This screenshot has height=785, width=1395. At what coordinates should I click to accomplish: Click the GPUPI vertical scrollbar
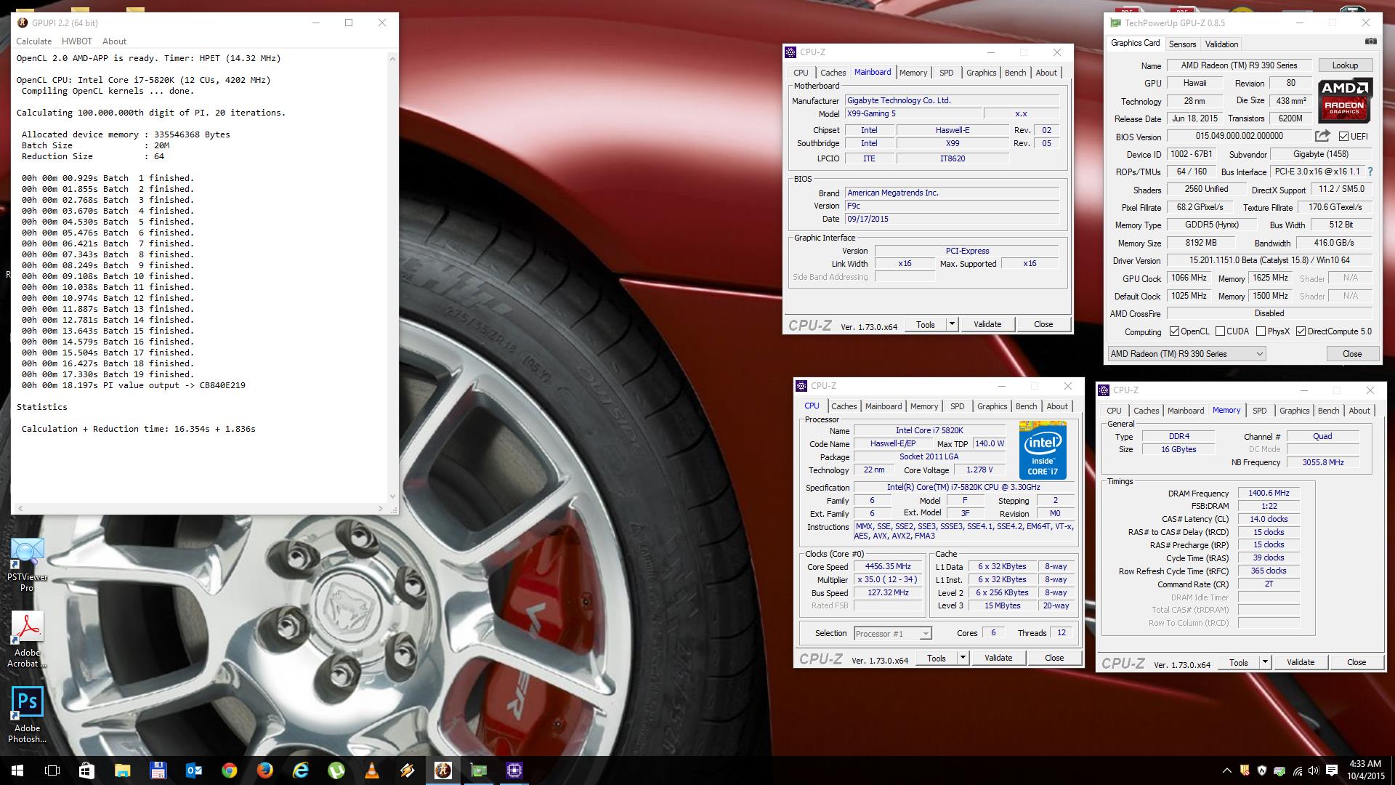click(x=393, y=276)
